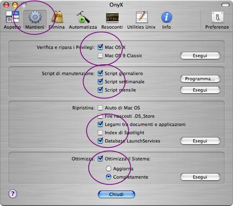Toggle toolbar with top-right pill button
233x206 pixels.
click(225, 5)
